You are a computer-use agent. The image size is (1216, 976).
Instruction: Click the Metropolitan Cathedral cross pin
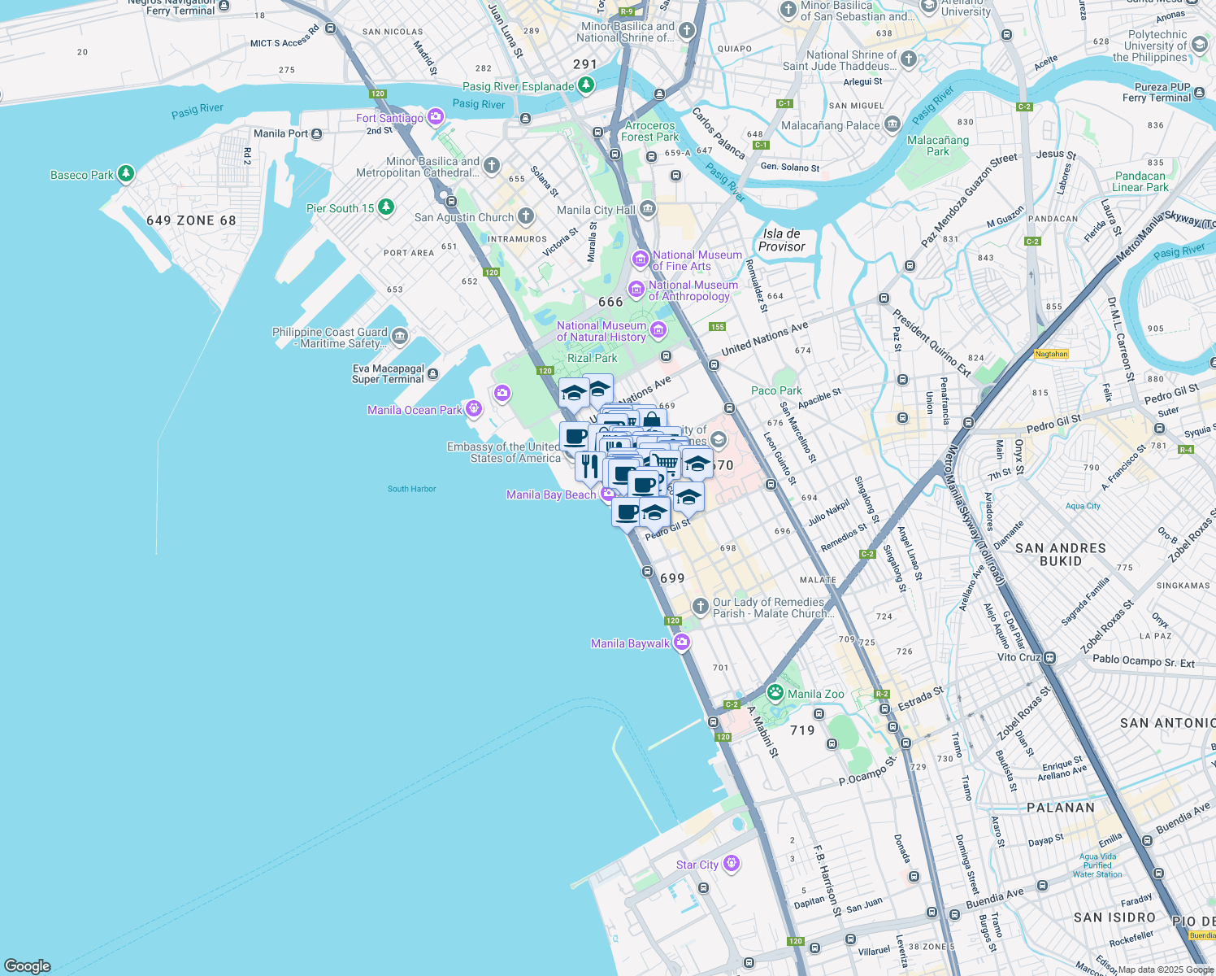pos(491,166)
